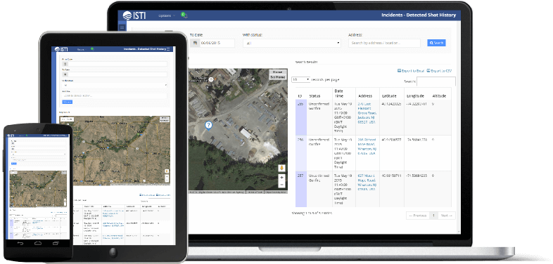Open the Mount Hope Road address link in row 257
The height and width of the screenshot is (264, 553).
pyautogui.click(x=367, y=183)
